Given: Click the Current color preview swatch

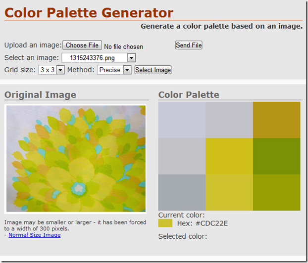Looking at the screenshot, I should pos(165,223).
